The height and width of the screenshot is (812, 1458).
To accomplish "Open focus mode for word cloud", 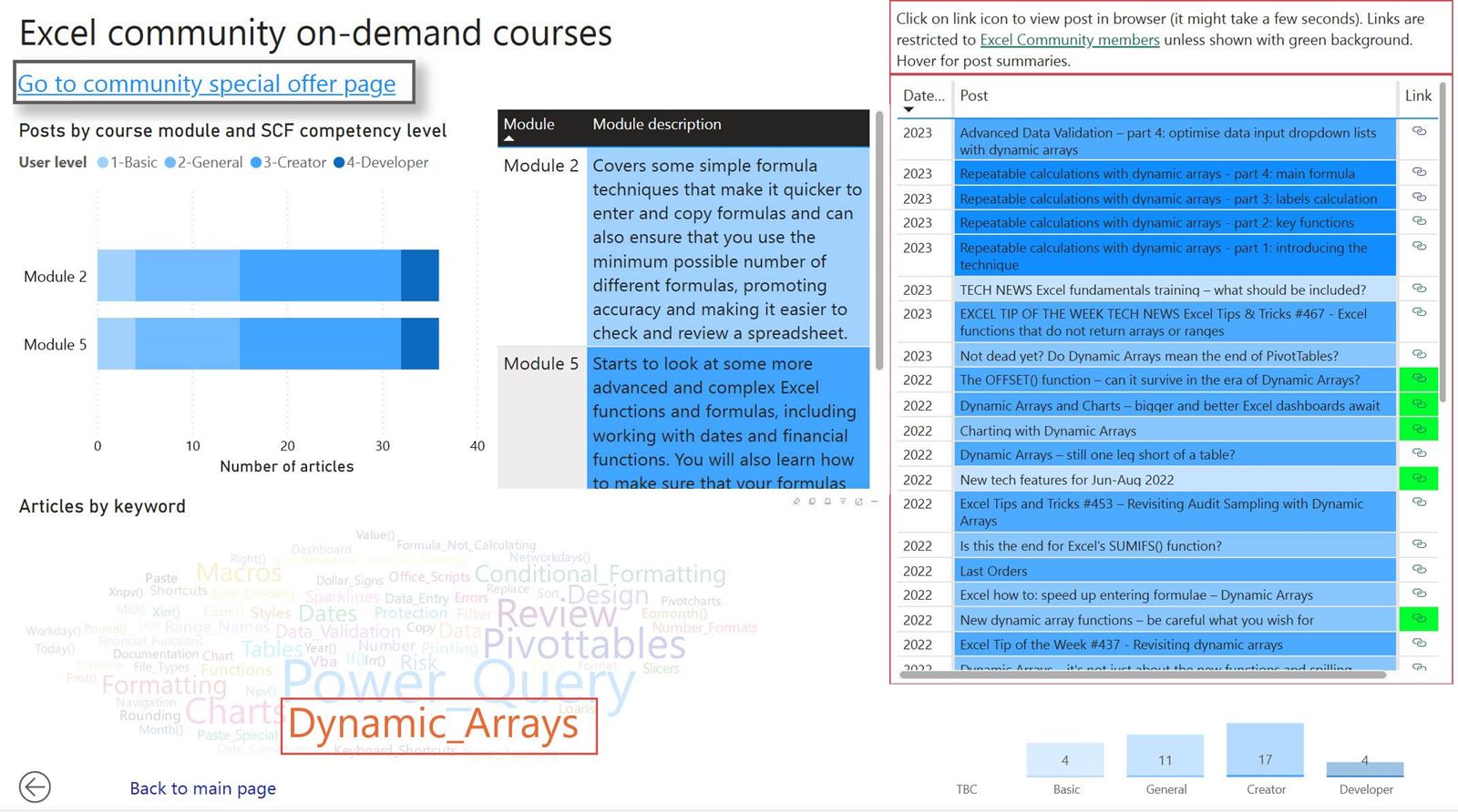I will tap(858, 502).
